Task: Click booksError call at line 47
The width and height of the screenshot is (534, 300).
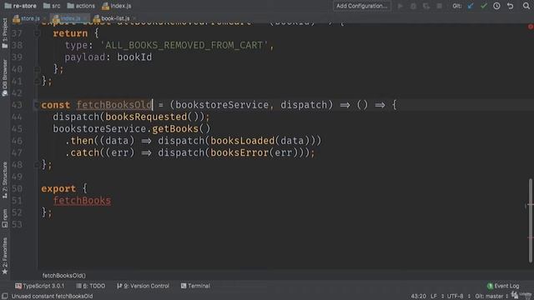Action: [x=239, y=152]
